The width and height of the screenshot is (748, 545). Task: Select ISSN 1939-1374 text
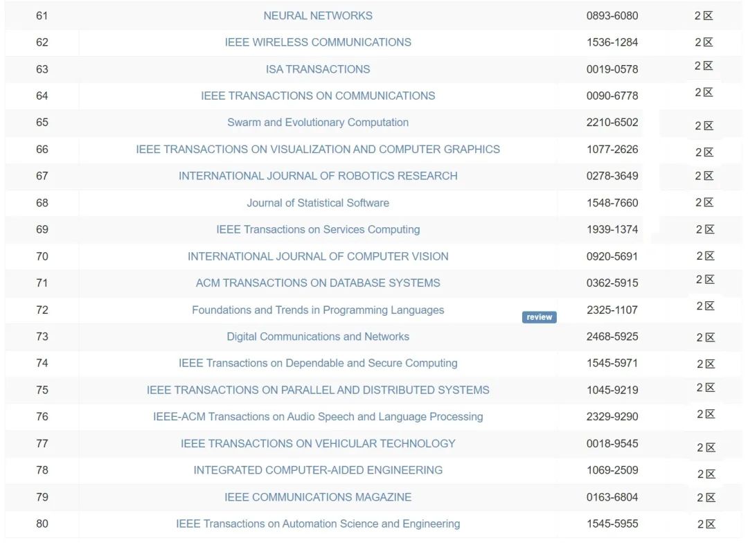coord(612,229)
